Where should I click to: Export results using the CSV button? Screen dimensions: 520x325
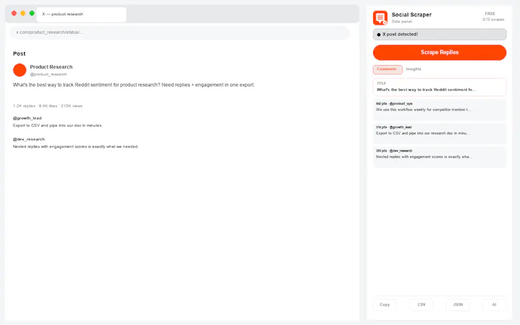[421, 304]
